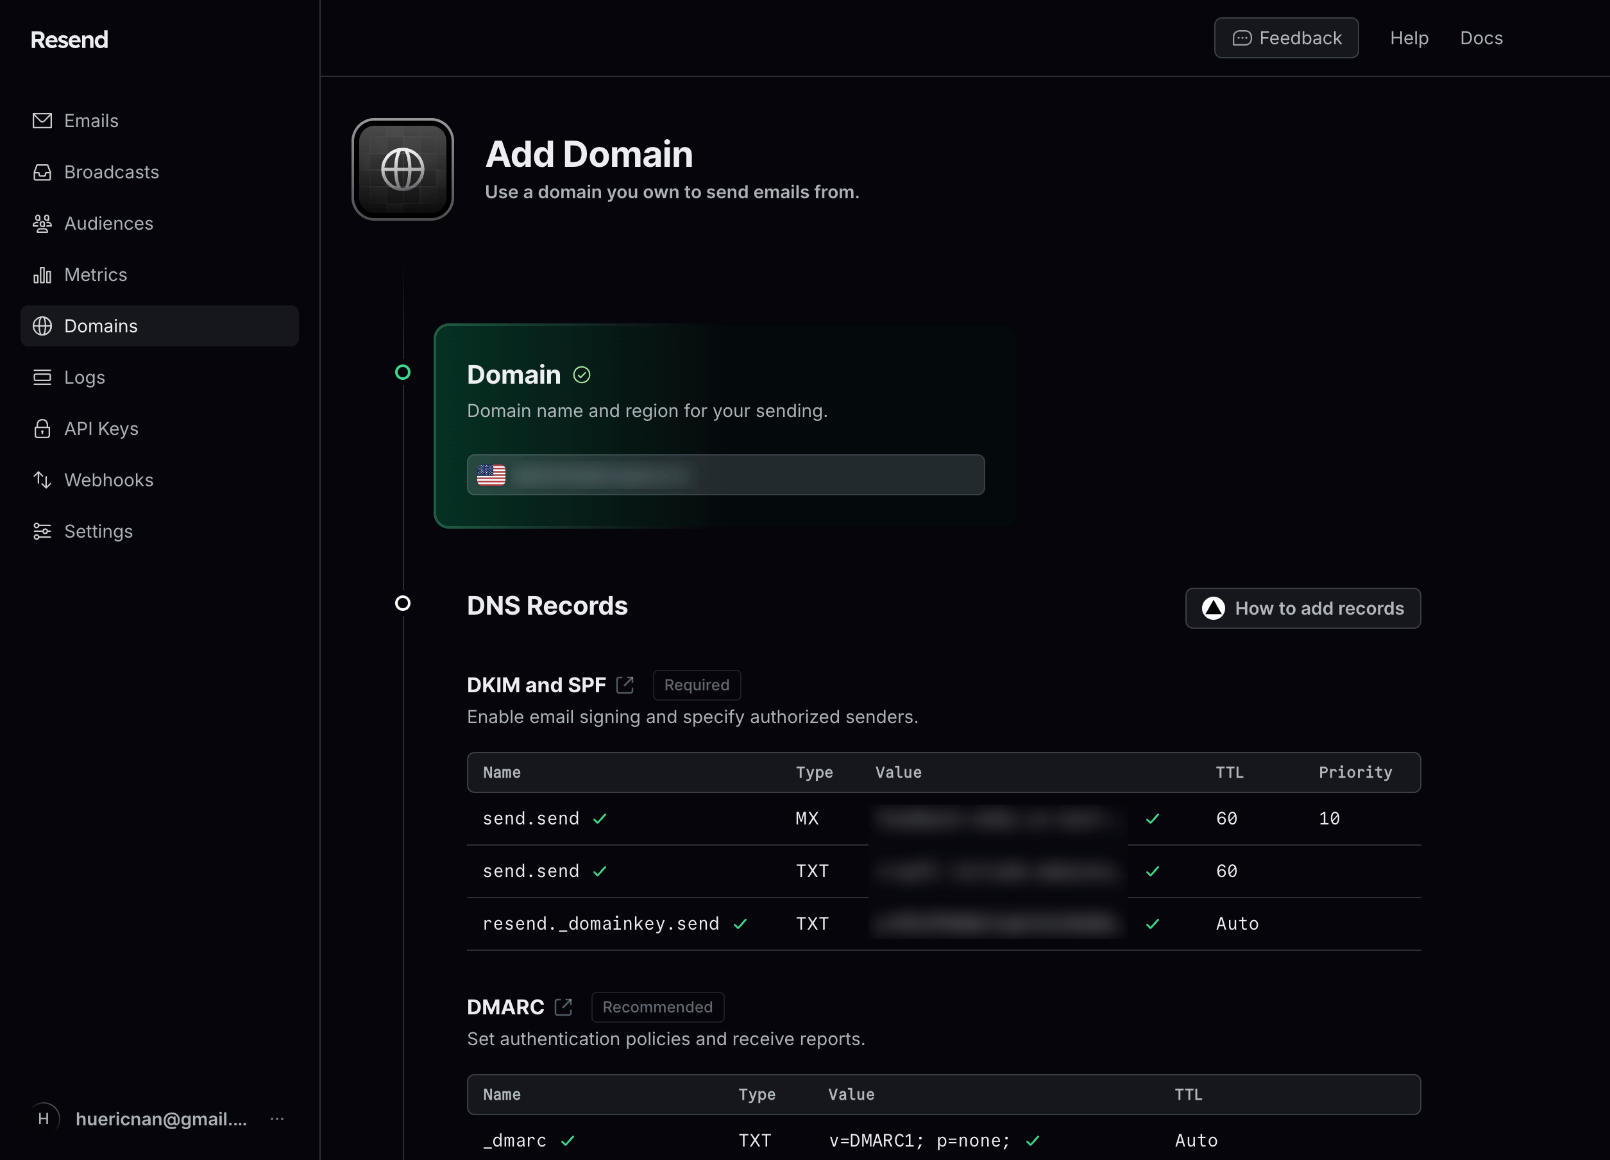Open Webhooks page

coord(160,480)
